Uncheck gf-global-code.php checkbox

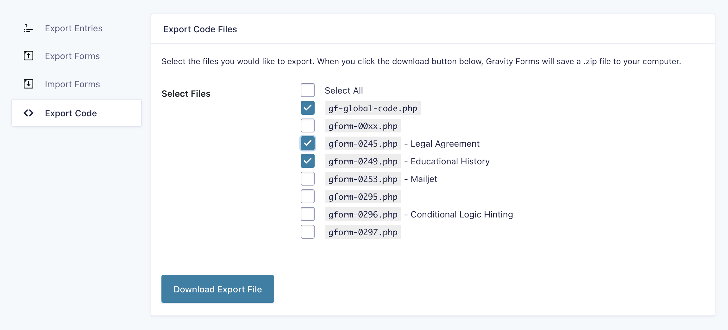(x=307, y=108)
